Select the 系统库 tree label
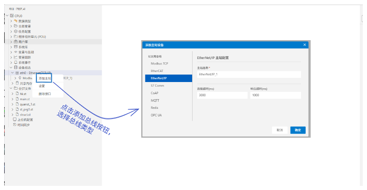The image size is (367, 190). [23, 47]
